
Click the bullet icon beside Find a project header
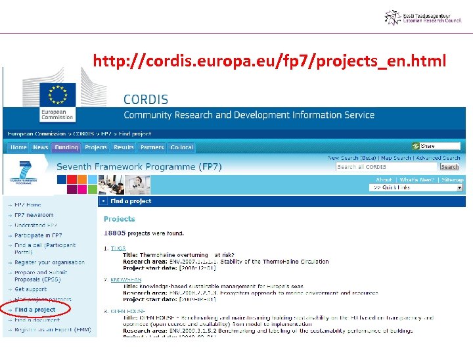click(x=103, y=201)
